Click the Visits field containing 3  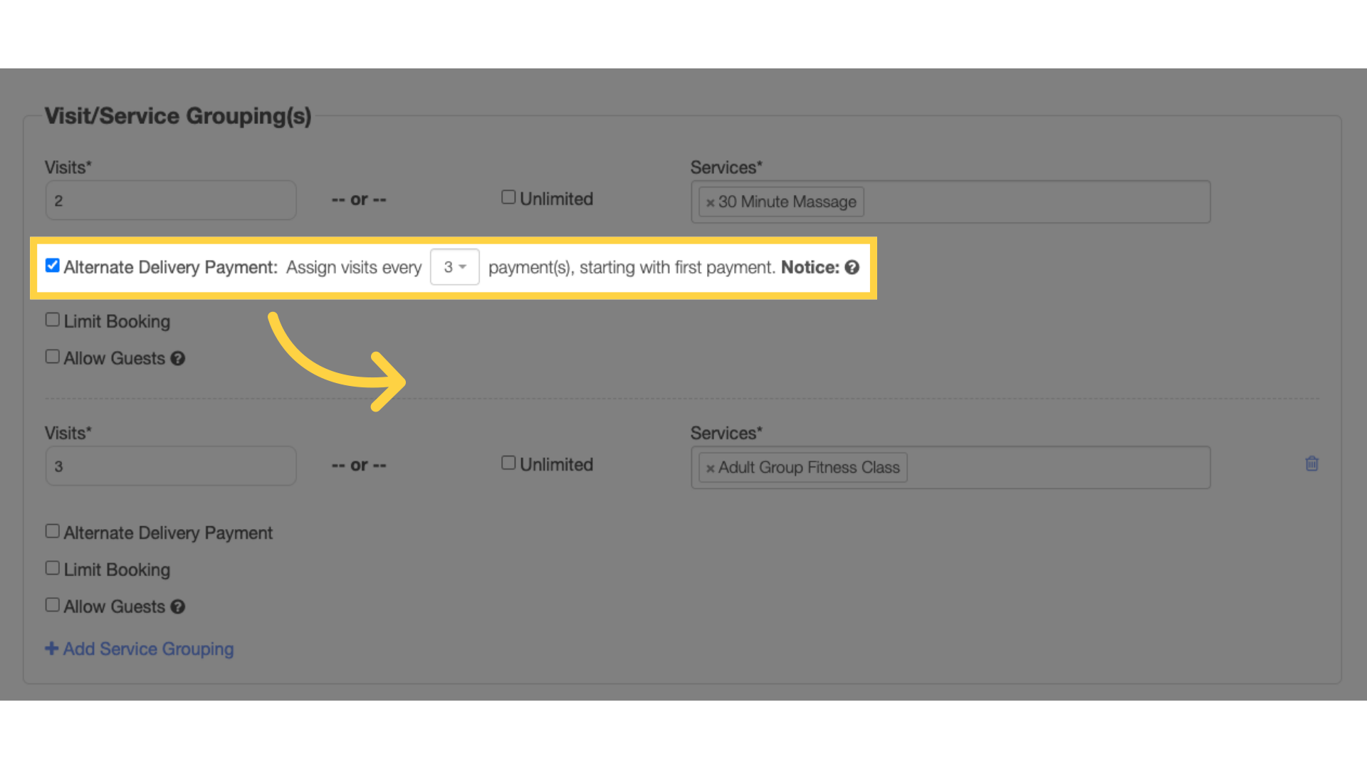(171, 466)
